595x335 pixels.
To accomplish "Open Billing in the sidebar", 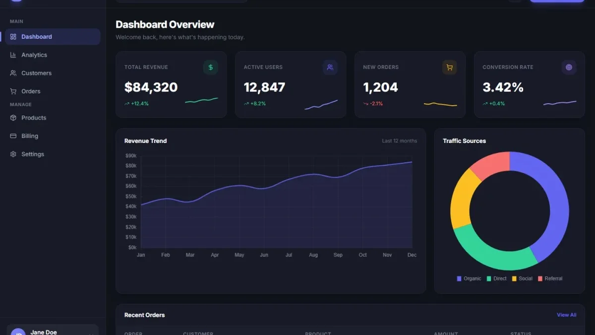I will click(53, 136).
